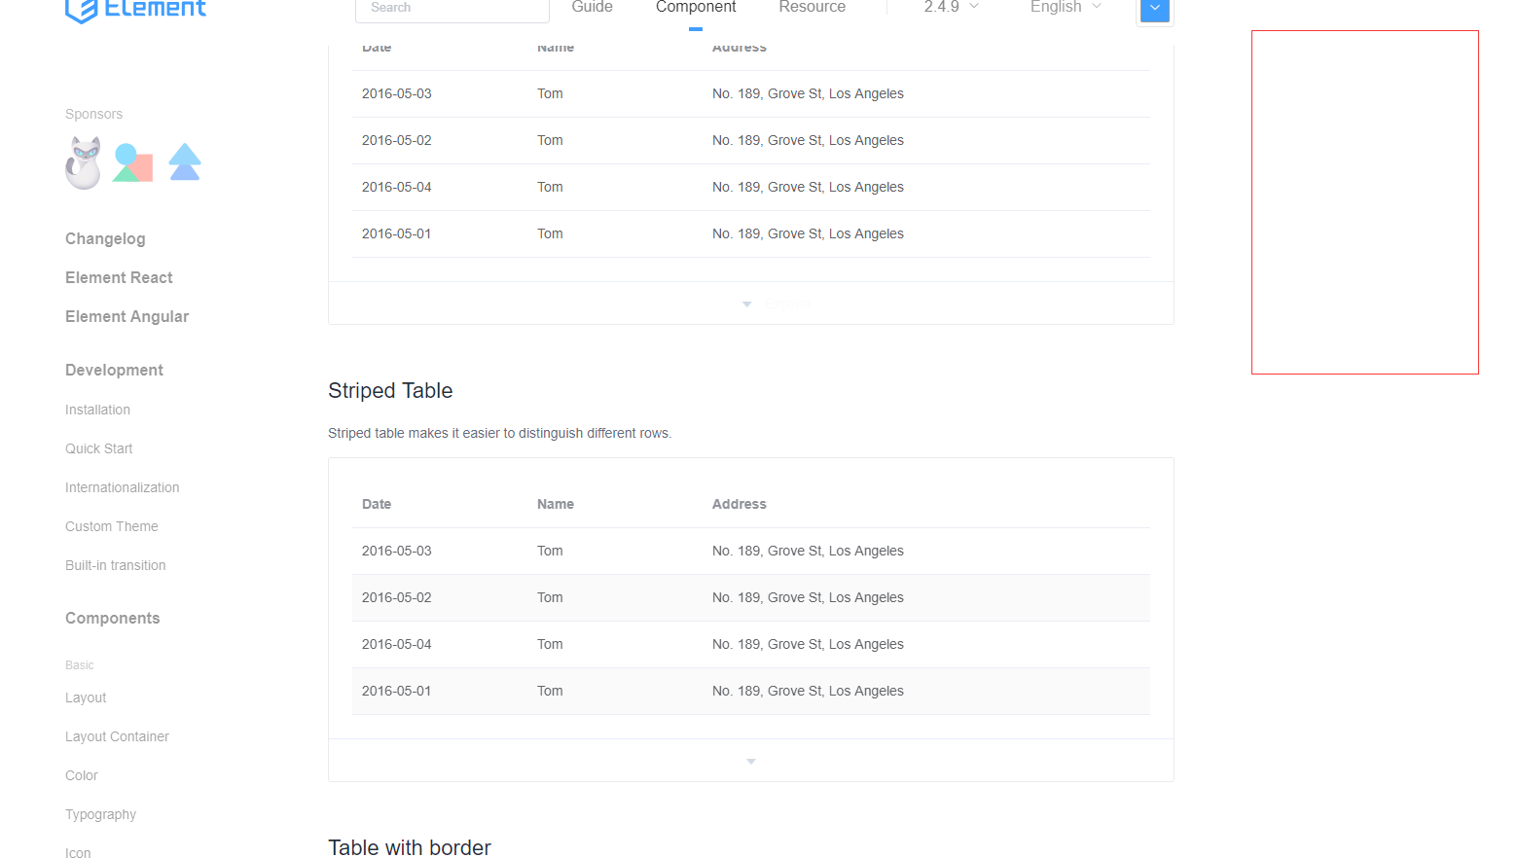Expand the code under the upper table demo
The image size is (1519, 858).
pos(751,304)
